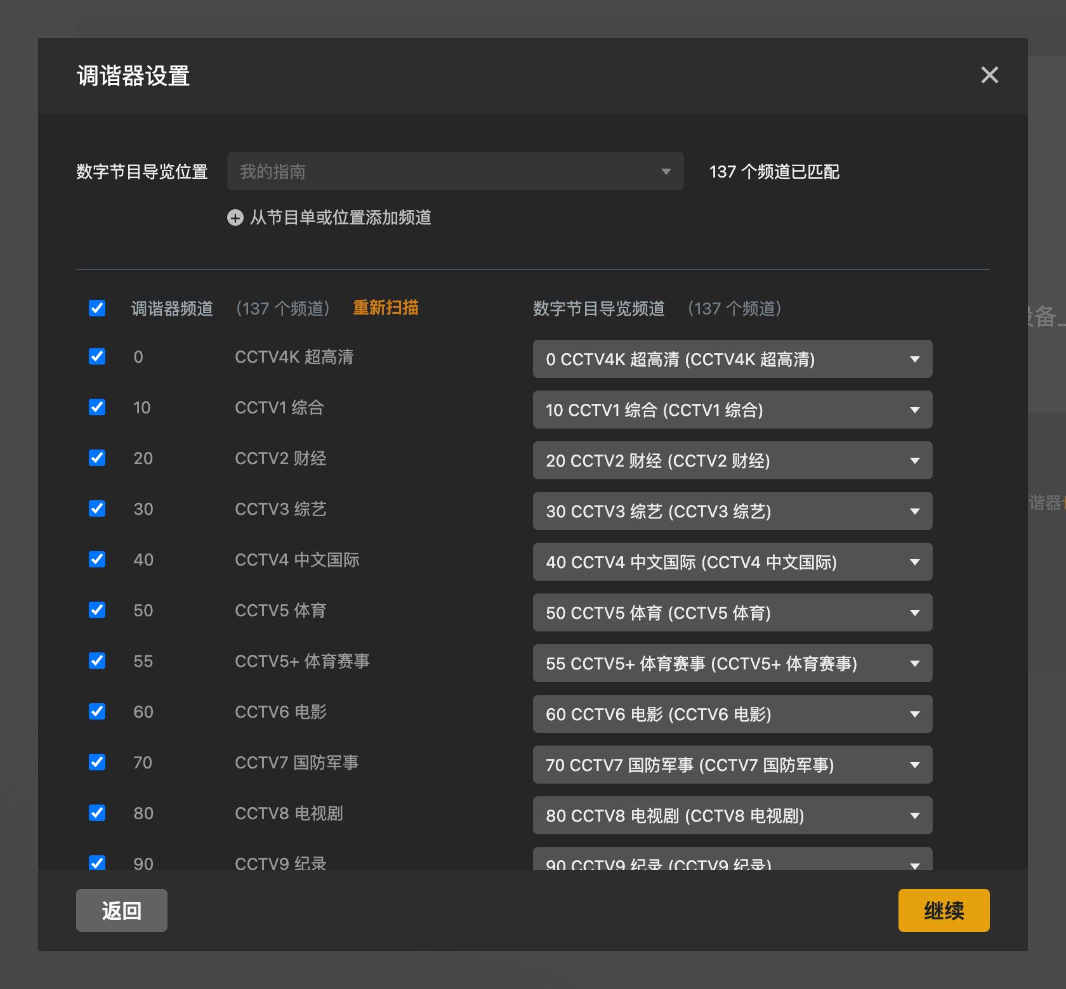Disable channel 90 CCTV9 纪录
The image size is (1066, 989).
[x=96, y=863]
